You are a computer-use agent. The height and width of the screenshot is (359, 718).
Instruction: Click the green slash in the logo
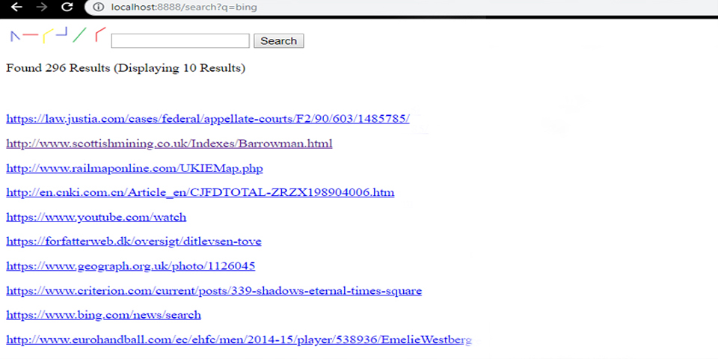pyautogui.click(x=79, y=34)
